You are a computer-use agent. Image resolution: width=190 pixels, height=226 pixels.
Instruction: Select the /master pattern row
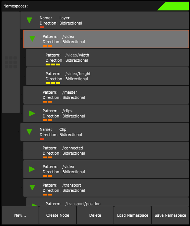(x=106, y=95)
